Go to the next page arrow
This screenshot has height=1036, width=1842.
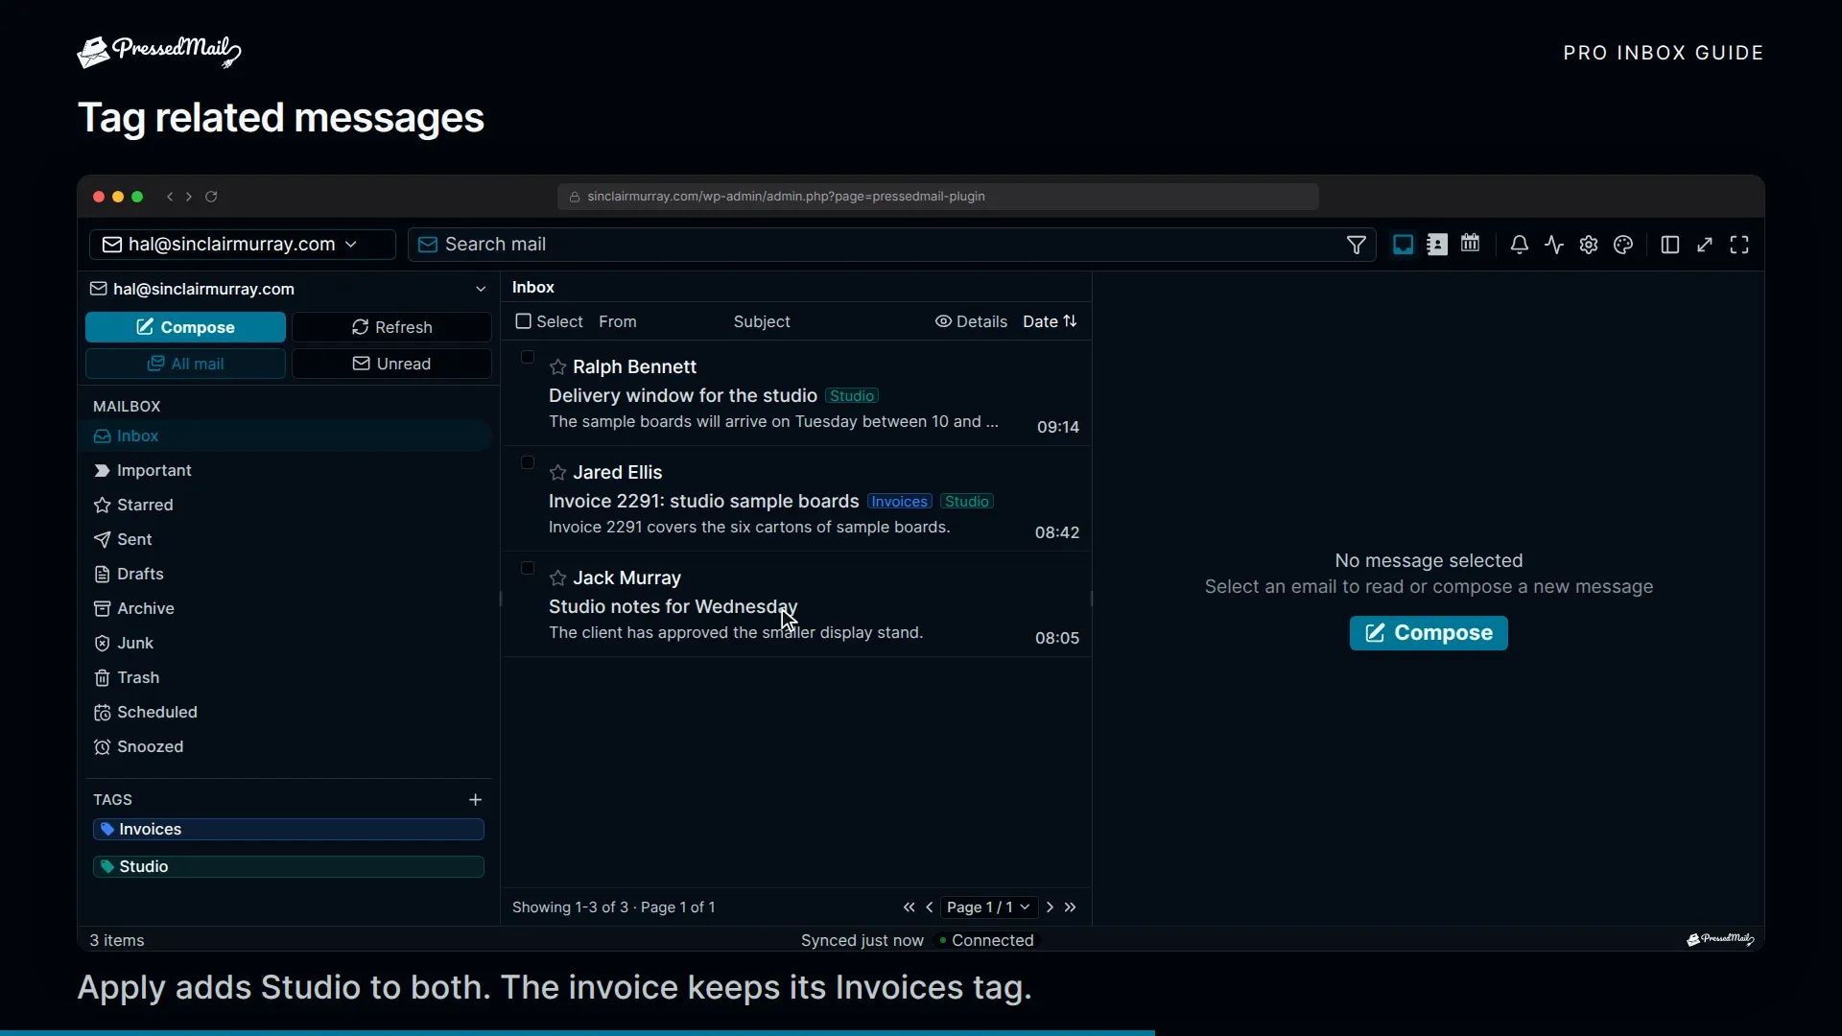(x=1050, y=906)
